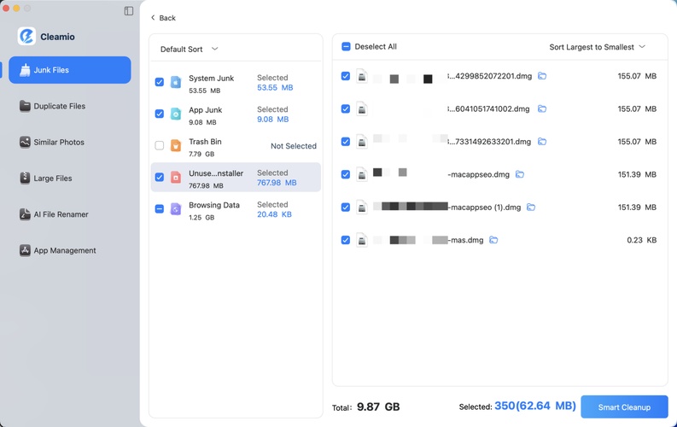Viewport: 677px width, 427px height.
Task: Click the Unused Installer category icon
Action: point(176,177)
